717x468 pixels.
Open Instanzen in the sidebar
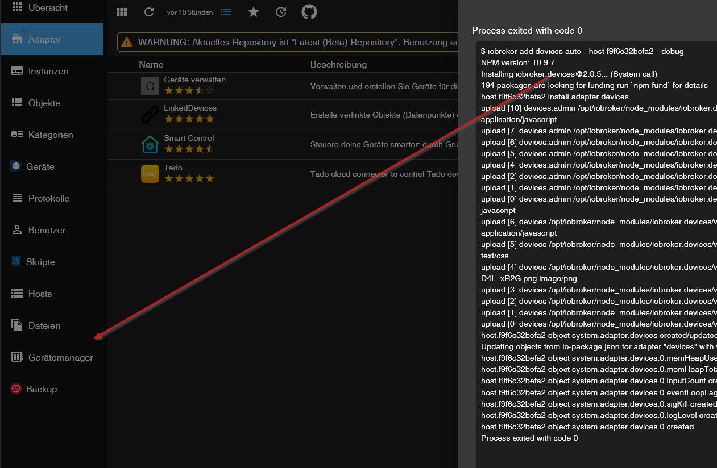pyautogui.click(x=52, y=71)
